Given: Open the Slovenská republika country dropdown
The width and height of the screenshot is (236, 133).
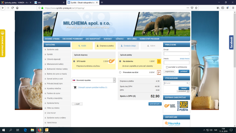Looking at the screenshot, I should click(x=94, y=80).
